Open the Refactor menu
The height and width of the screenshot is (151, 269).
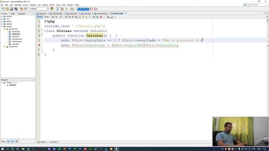click(x=33, y=5)
